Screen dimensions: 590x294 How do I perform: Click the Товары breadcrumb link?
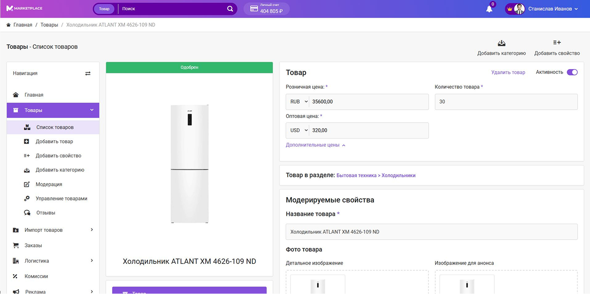[49, 25]
